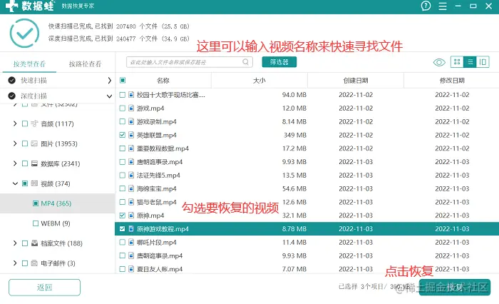The image size is (499, 304).
Task: Open the help question mark icon
Action: [x=426, y=6]
